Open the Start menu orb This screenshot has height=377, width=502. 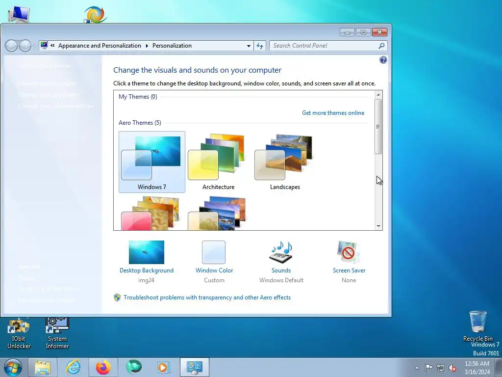13,367
